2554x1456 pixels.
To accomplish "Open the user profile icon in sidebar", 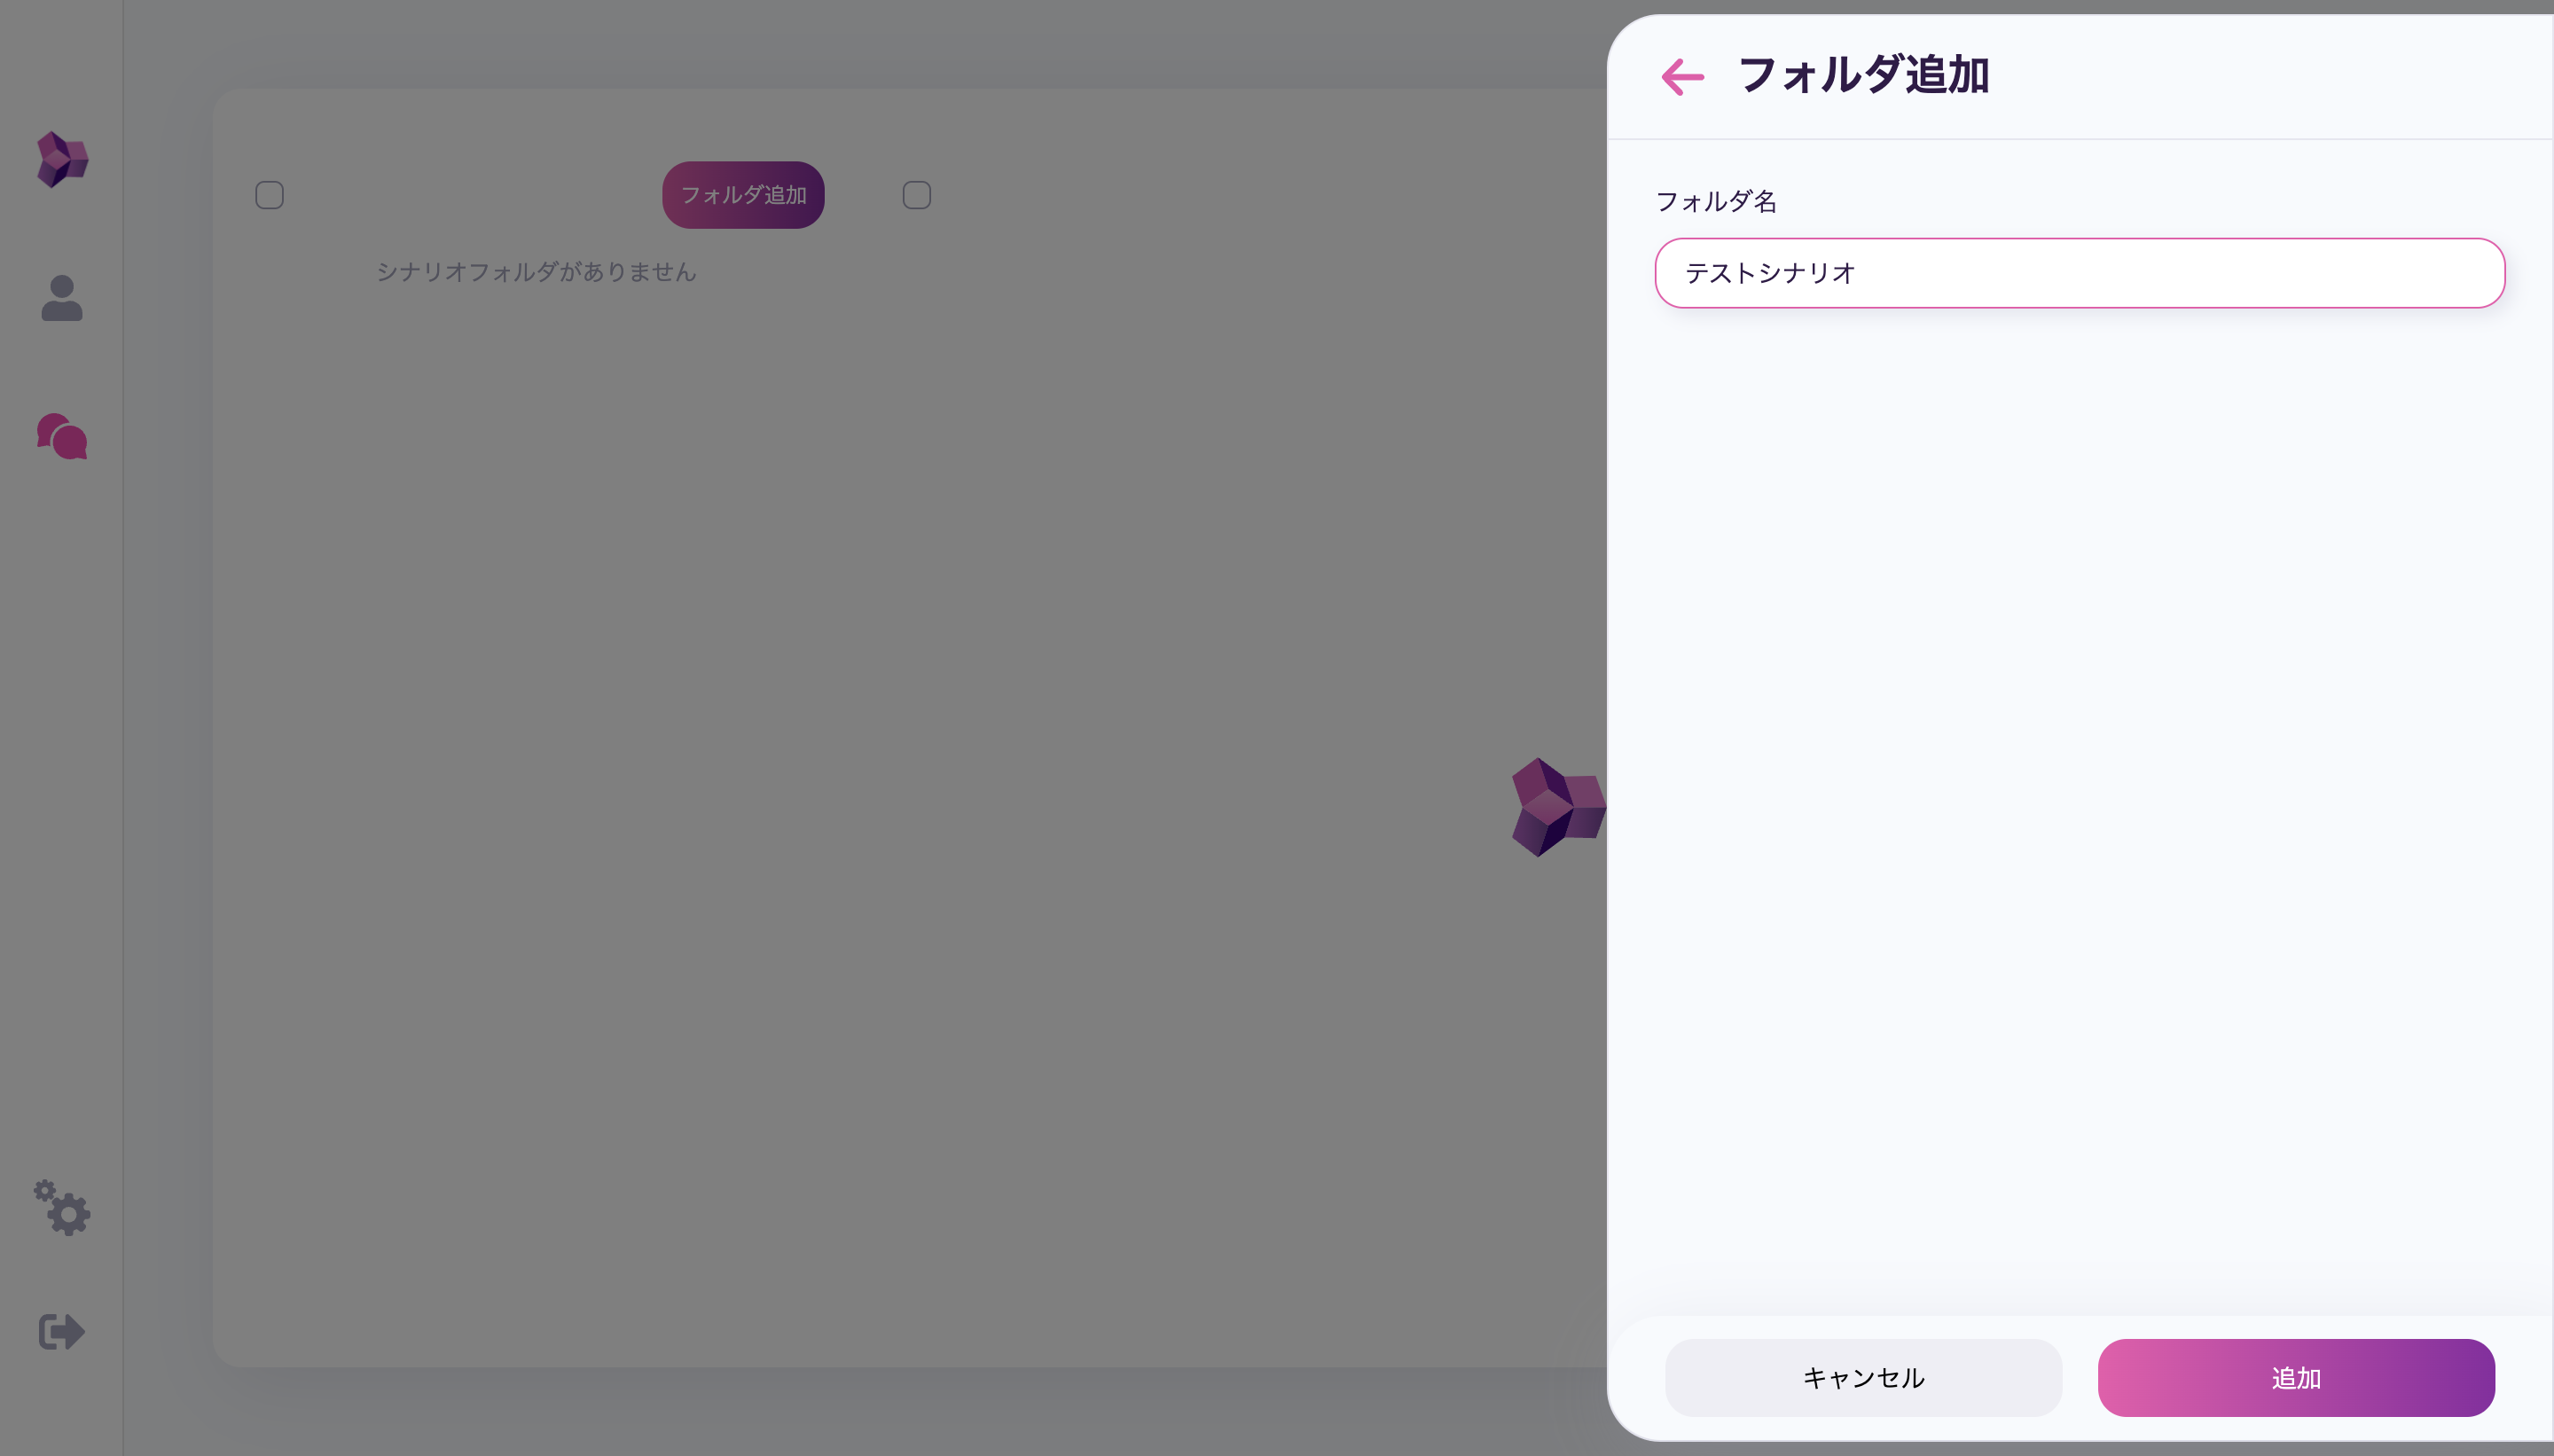I will [x=62, y=298].
